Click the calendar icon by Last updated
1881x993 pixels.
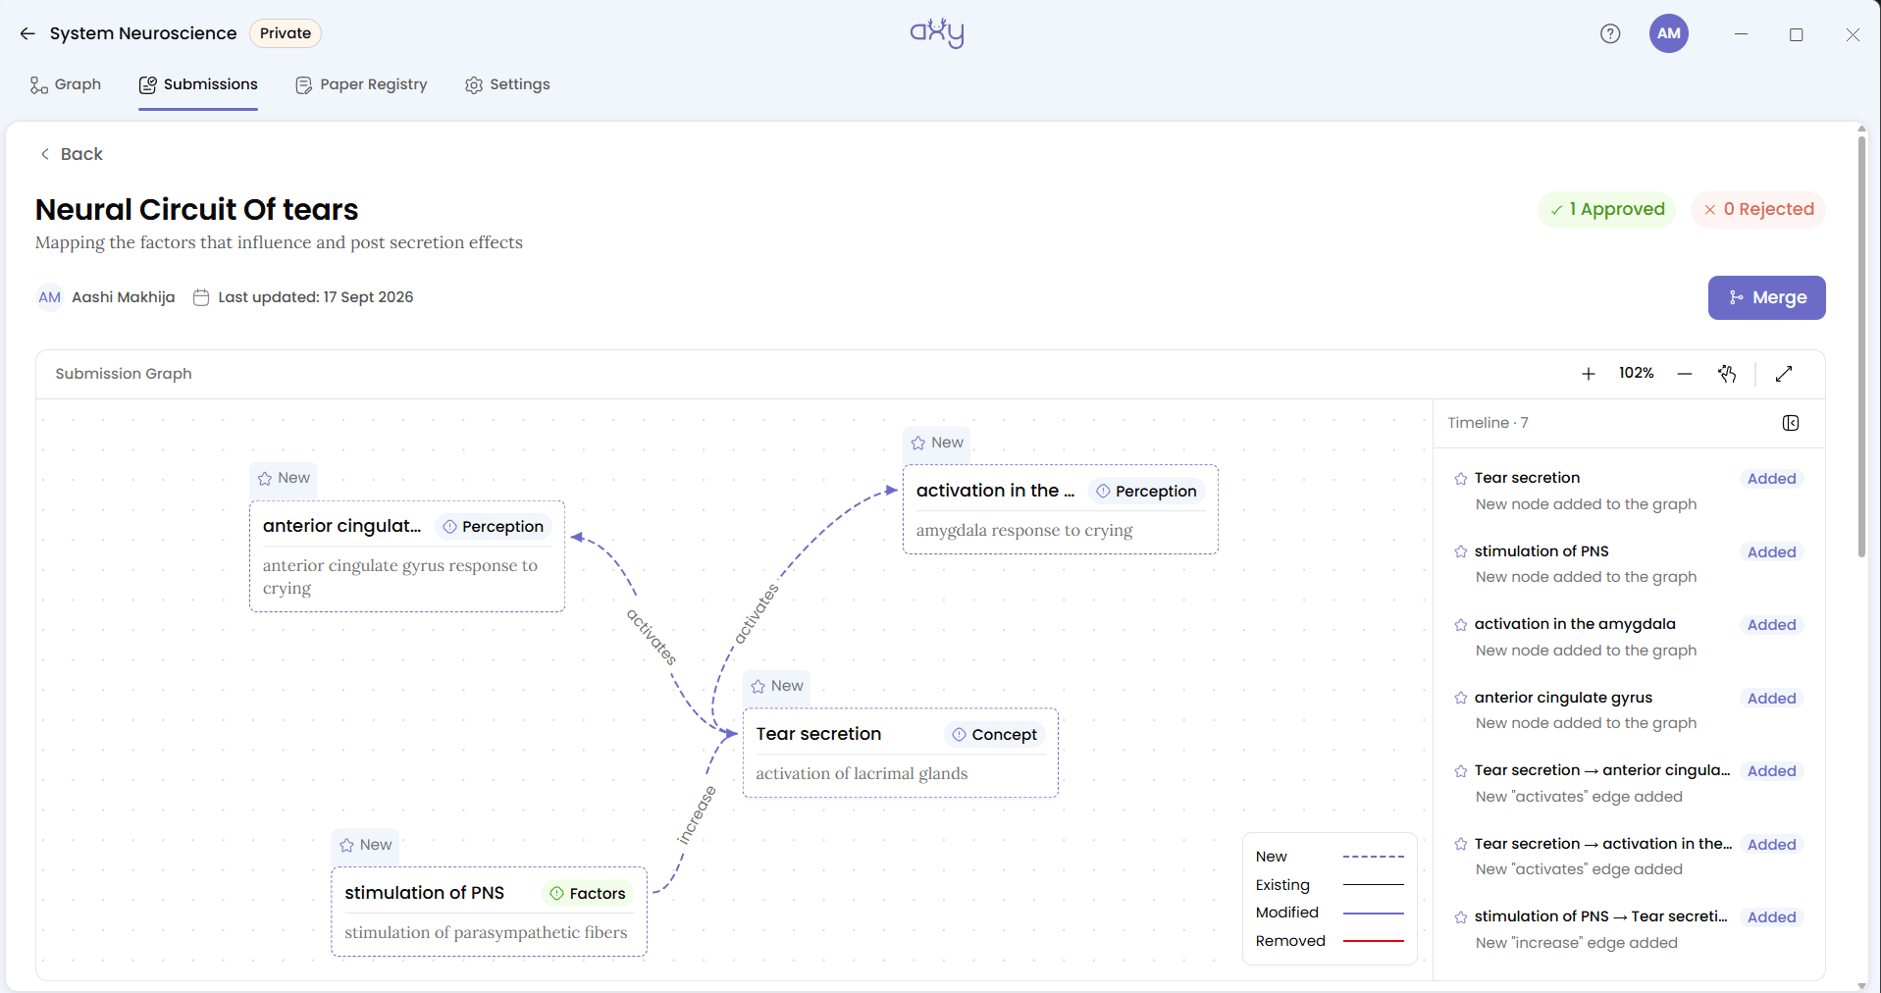201,297
